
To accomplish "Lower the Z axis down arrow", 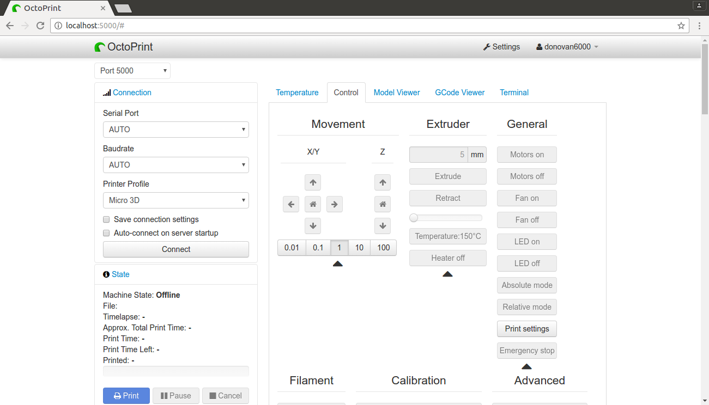I will tap(383, 226).
